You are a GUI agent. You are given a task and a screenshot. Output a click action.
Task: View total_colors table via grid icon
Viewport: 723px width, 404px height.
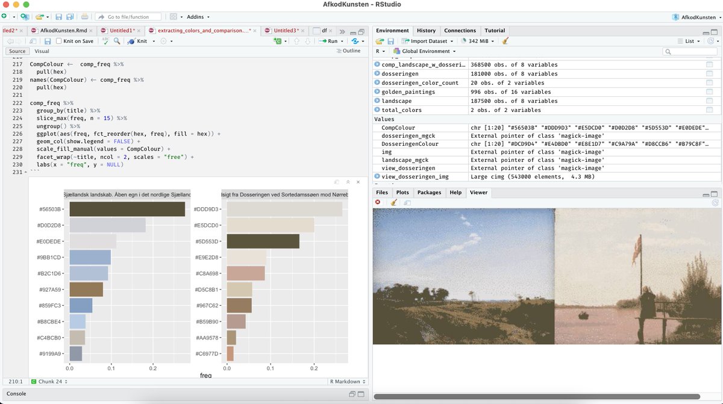pos(709,110)
